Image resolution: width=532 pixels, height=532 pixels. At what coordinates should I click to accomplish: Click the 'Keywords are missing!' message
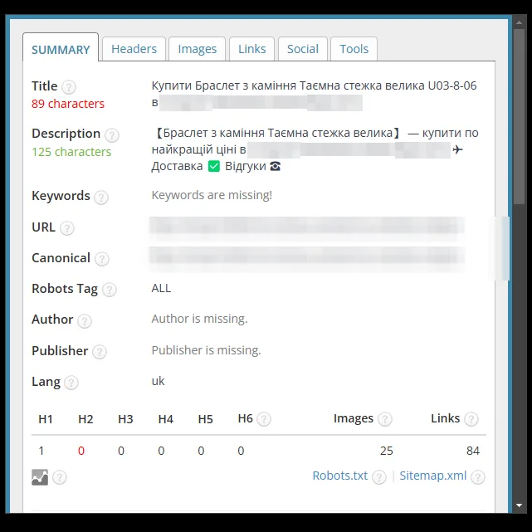pos(212,195)
